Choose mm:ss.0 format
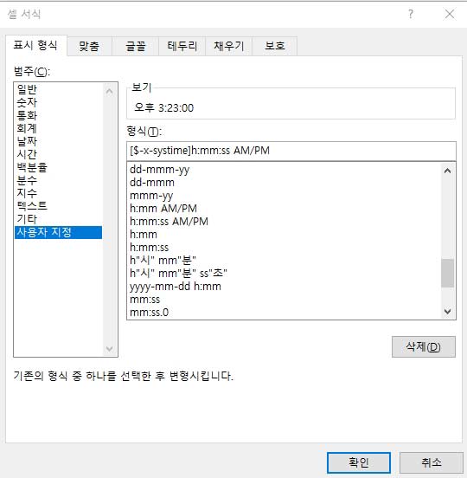The height and width of the screenshot is (478, 467). point(284,312)
